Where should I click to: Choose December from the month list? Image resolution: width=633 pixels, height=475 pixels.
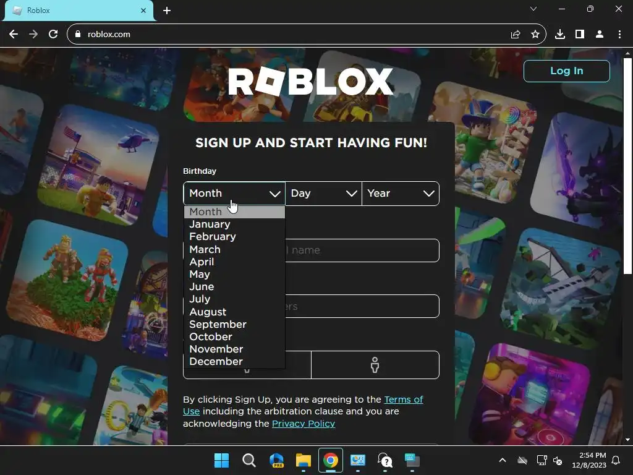(x=234, y=361)
